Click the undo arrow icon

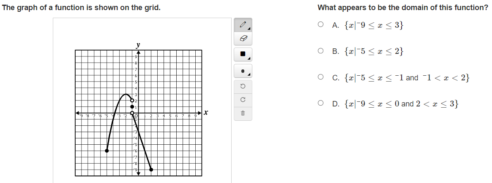pos(243,86)
